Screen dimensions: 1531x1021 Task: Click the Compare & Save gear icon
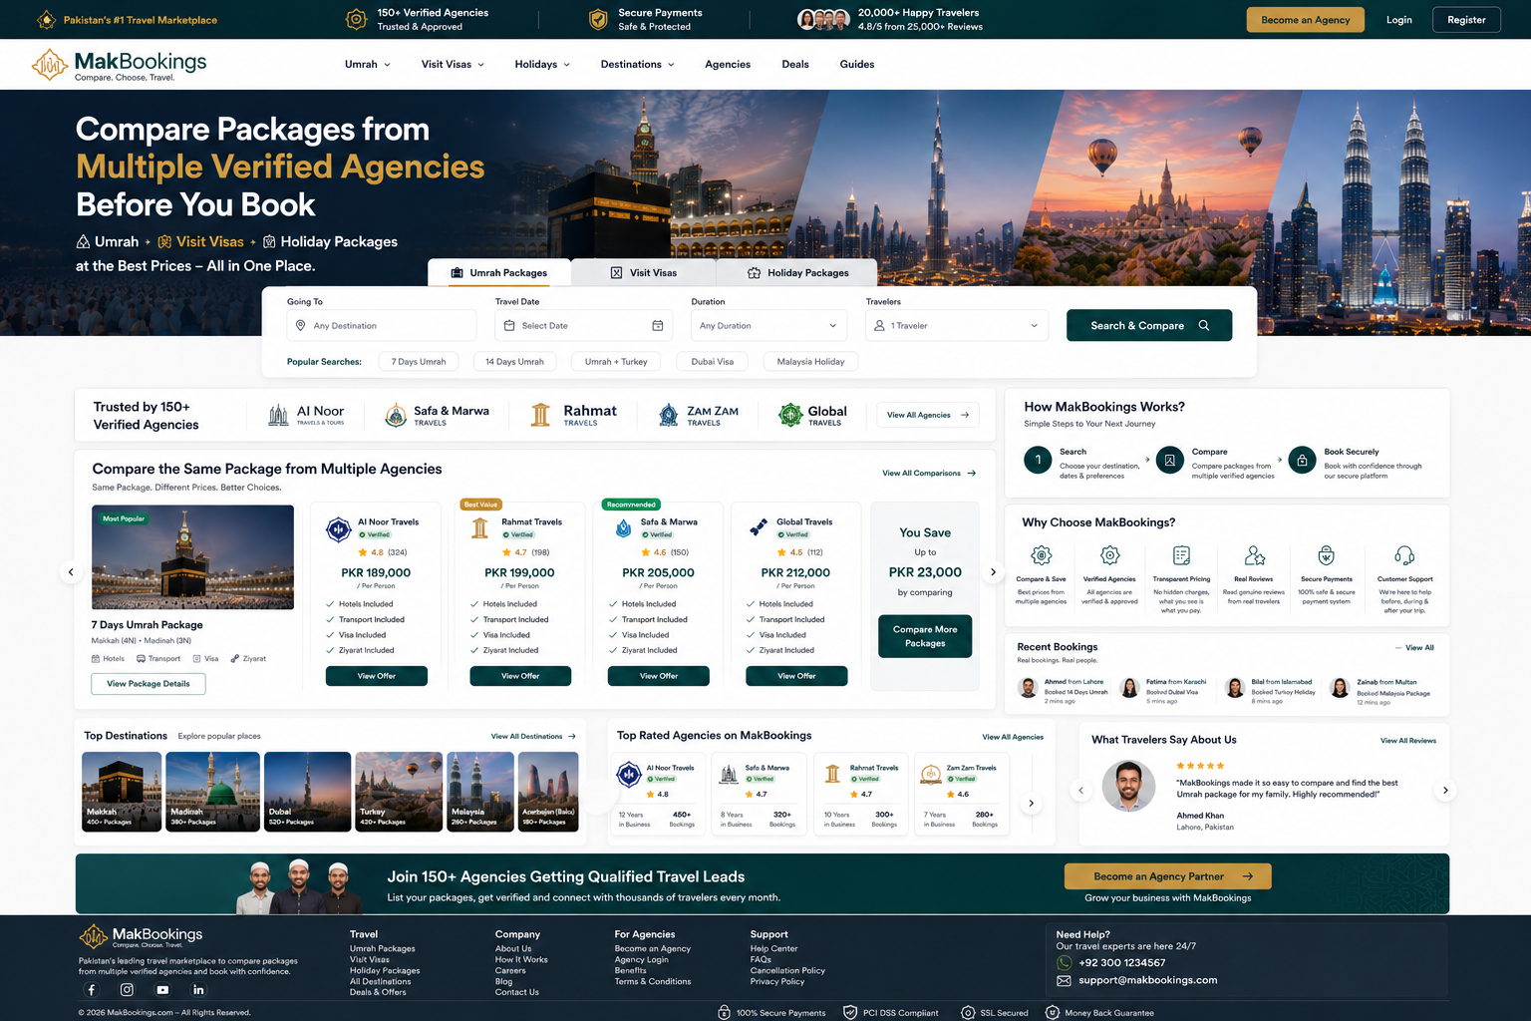pyautogui.click(x=1041, y=555)
